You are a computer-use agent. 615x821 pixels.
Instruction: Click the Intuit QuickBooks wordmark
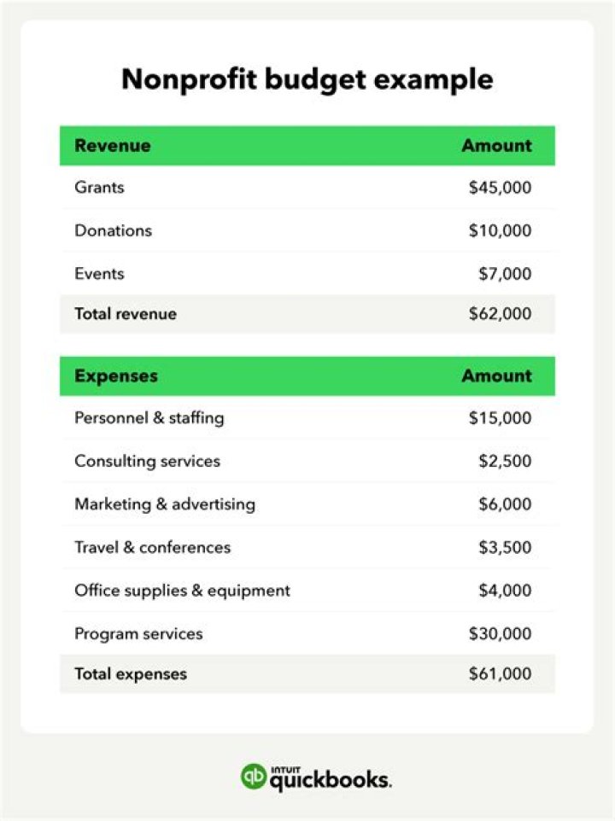click(x=331, y=777)
